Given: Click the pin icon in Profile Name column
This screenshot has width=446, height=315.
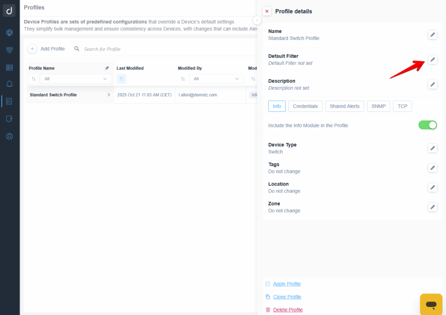Looking at the screenshot, I should pyautogui.click(x=107, y=68).
